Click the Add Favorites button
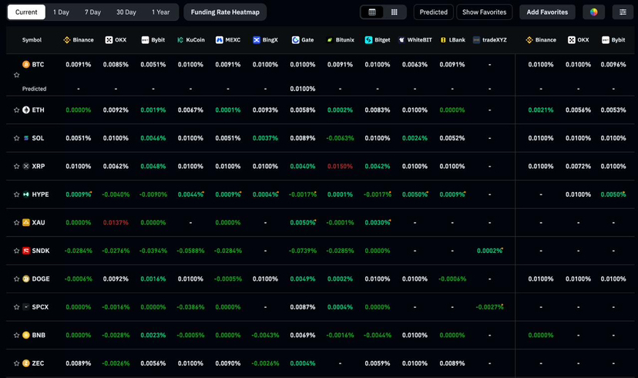 click(x=547, y=12)
